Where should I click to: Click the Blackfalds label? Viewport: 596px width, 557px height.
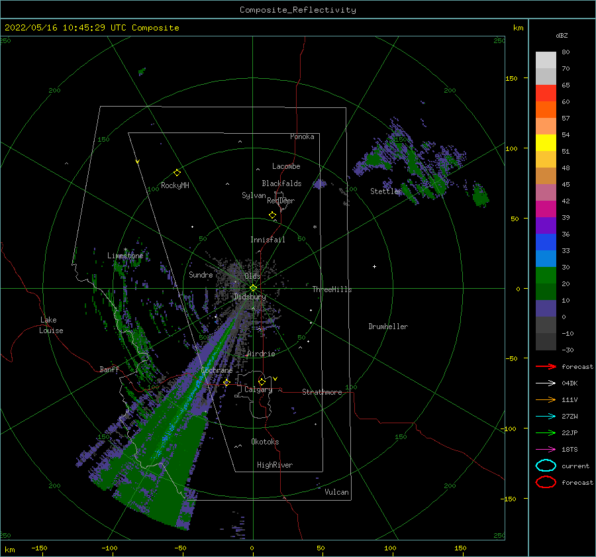tap(281, 183)
